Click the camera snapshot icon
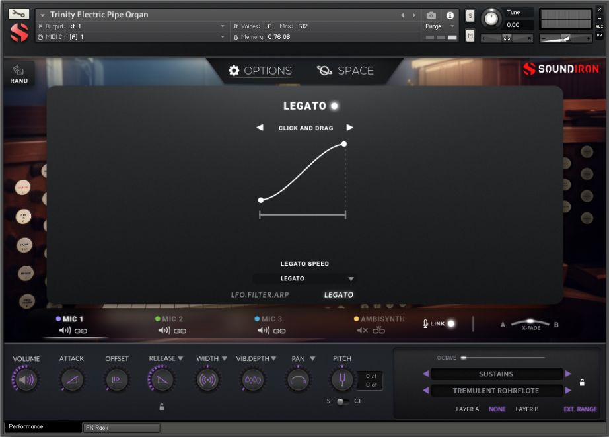The height and width of the screenshot is (437, 609). [431, 15]
